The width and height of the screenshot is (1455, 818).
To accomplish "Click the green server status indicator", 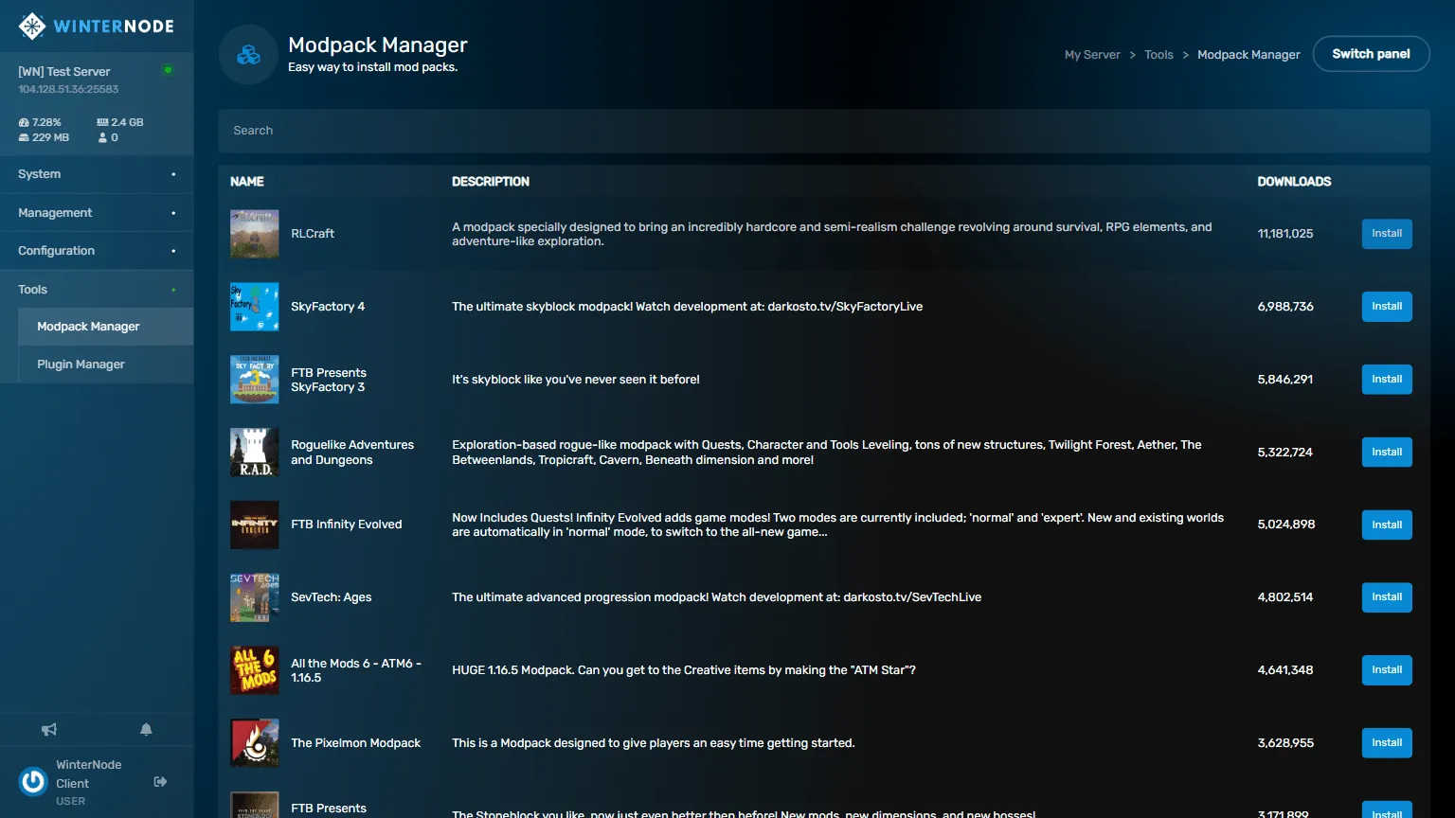I will point(169,70).
